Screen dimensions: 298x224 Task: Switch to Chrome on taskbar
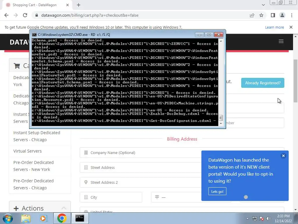(62, 218)
